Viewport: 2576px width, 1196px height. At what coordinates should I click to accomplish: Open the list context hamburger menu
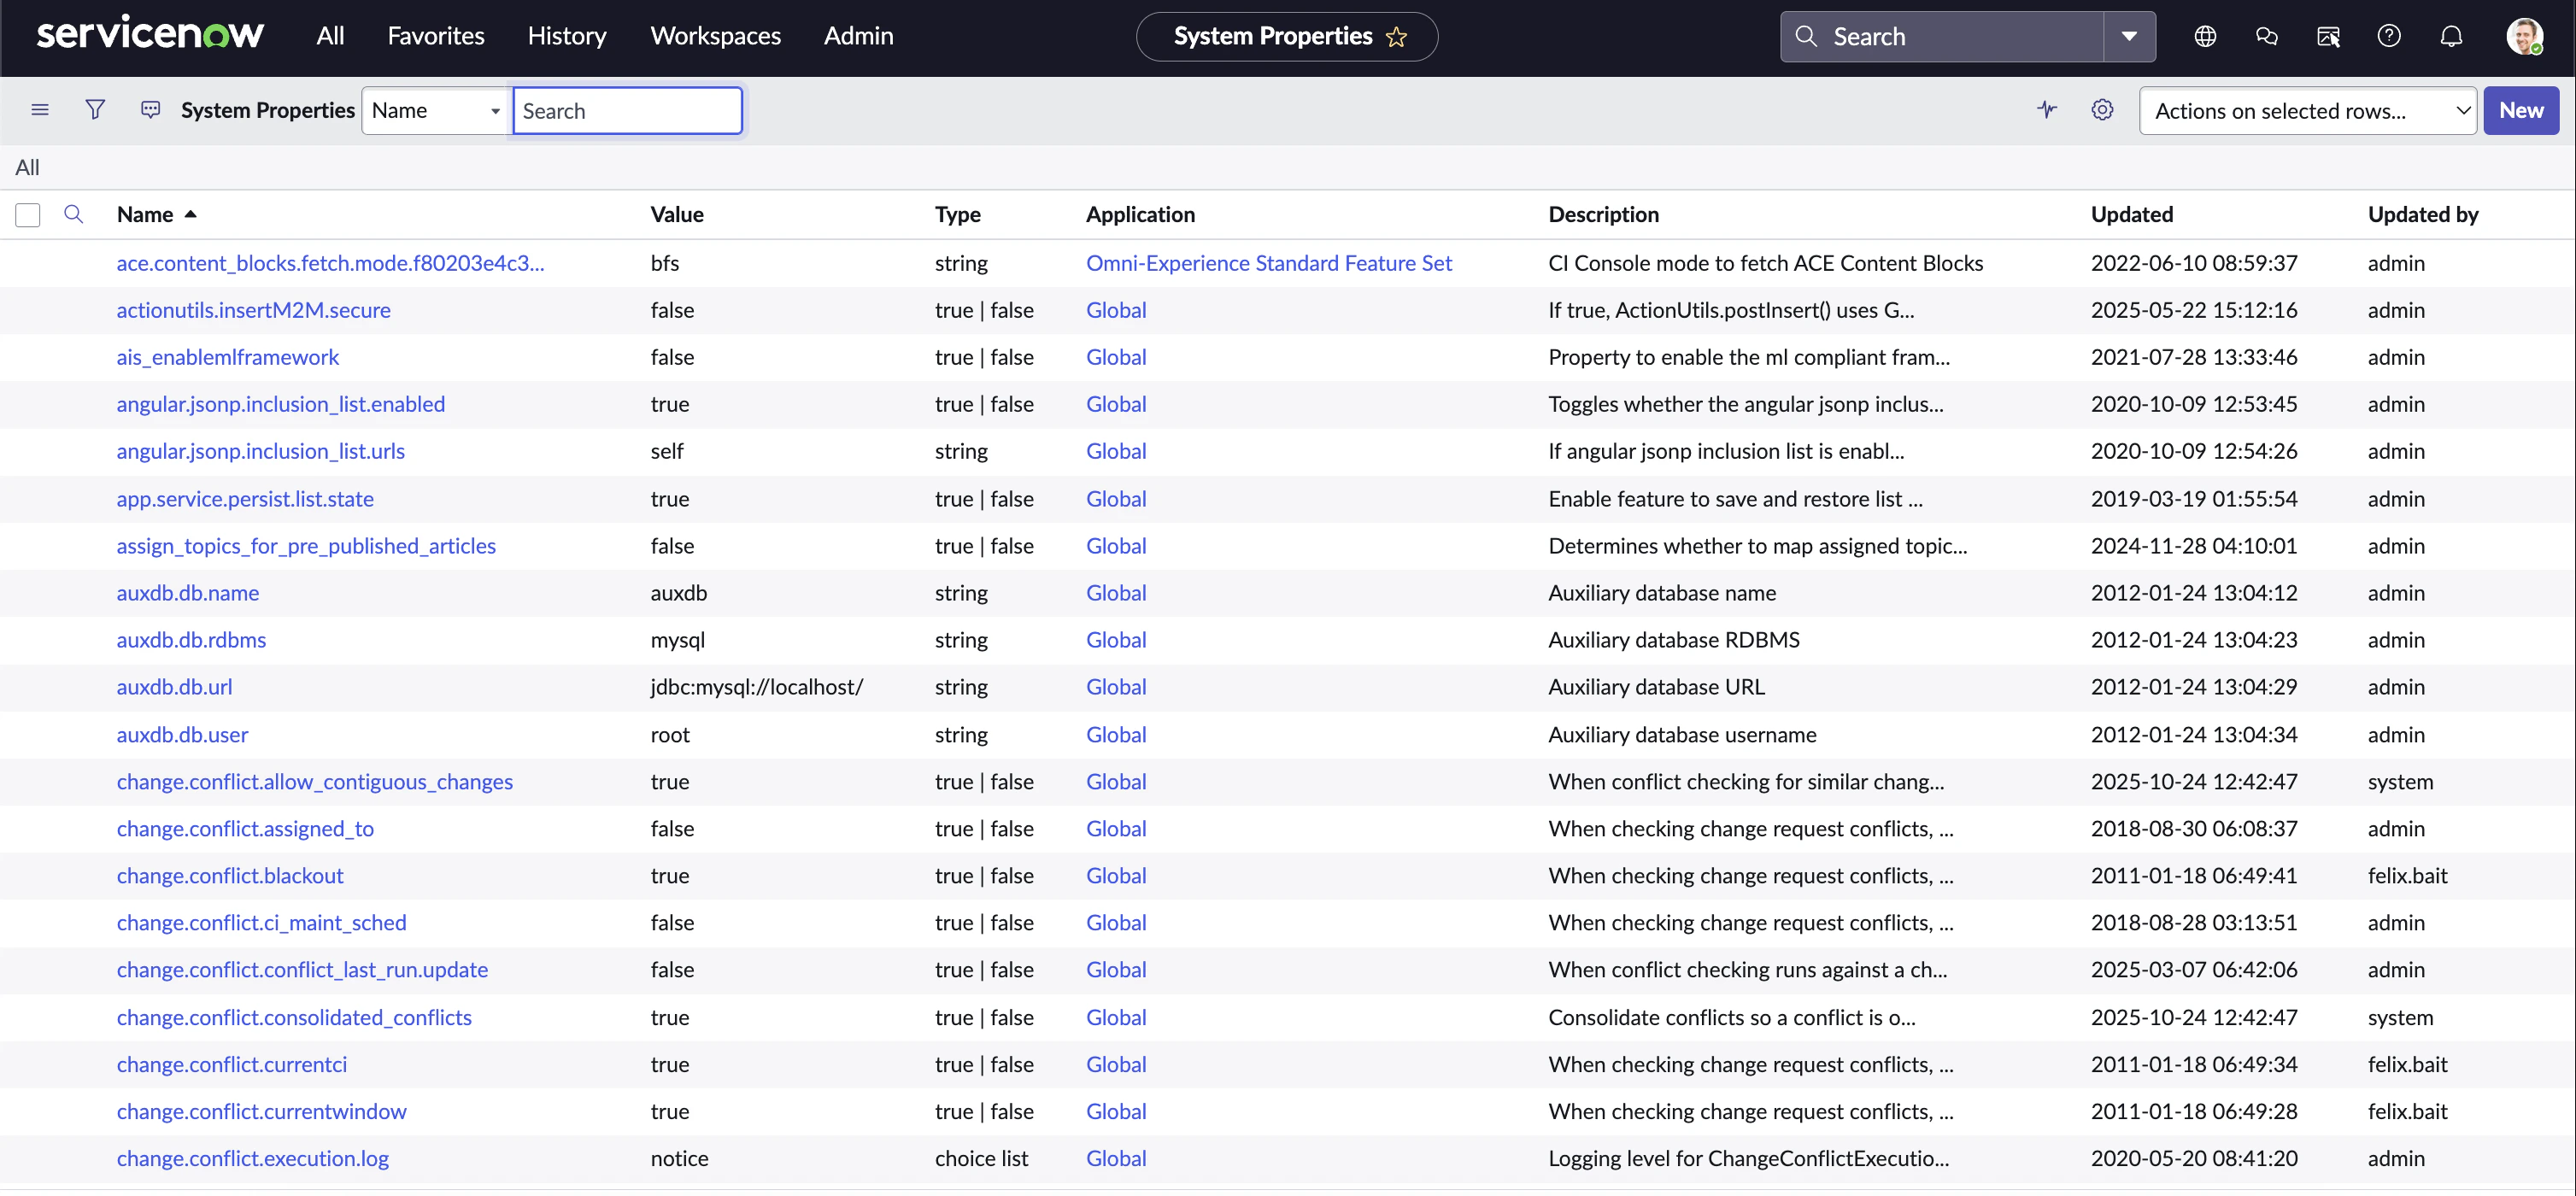(40, 110)
